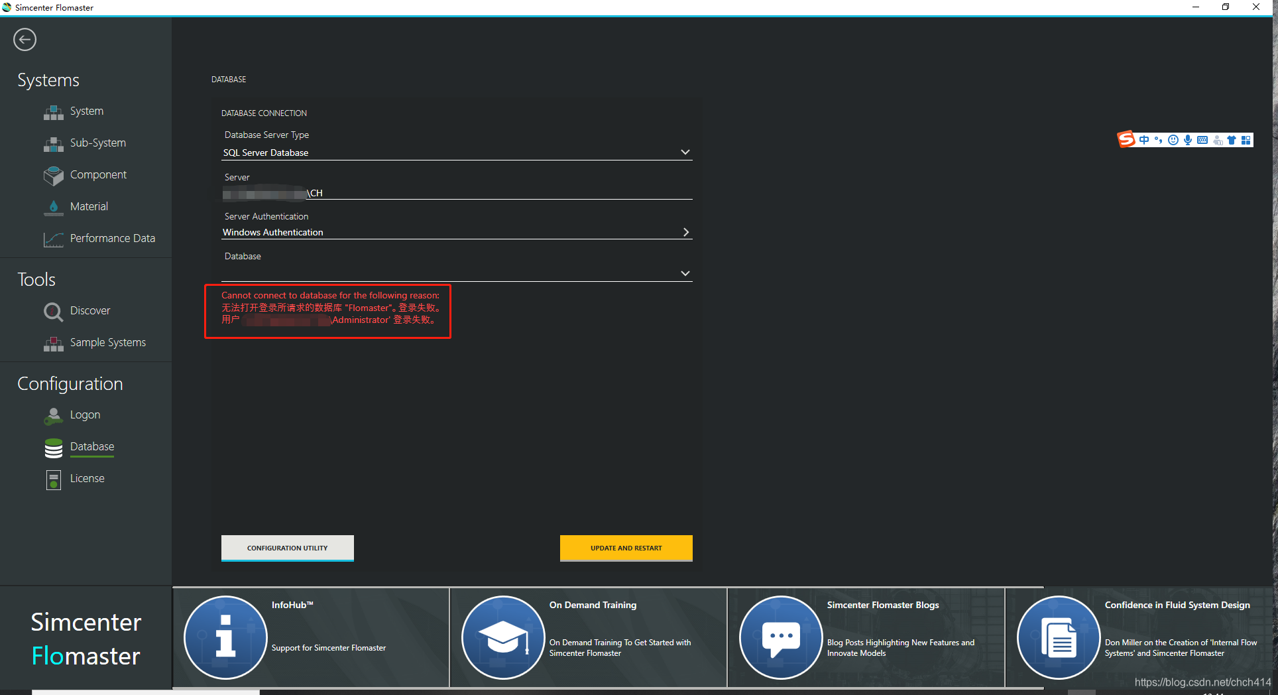Image resolution: width=1278 pixels, height=695 pixels.
Task: Click the shirt skin icon in IME toolbar
Action: coord(1232,140)
